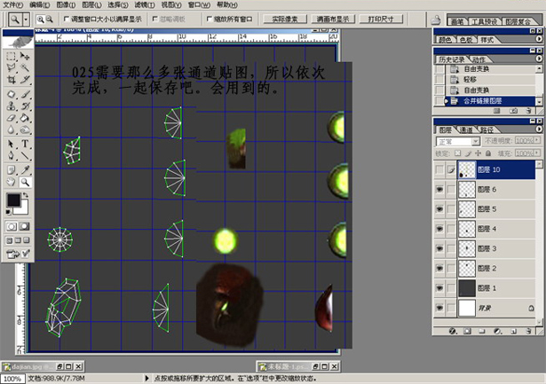Switch to the 通道 tab
Image resolution: width=546 pixels, height=384 pixels.
[465, 129]
